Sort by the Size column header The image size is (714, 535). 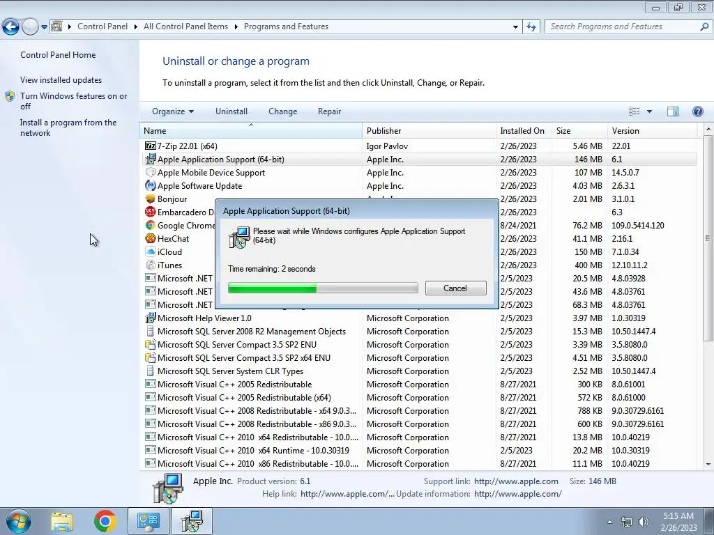click(579, 130)
